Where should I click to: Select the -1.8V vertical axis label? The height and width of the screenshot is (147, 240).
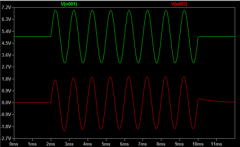click(6, 126)
